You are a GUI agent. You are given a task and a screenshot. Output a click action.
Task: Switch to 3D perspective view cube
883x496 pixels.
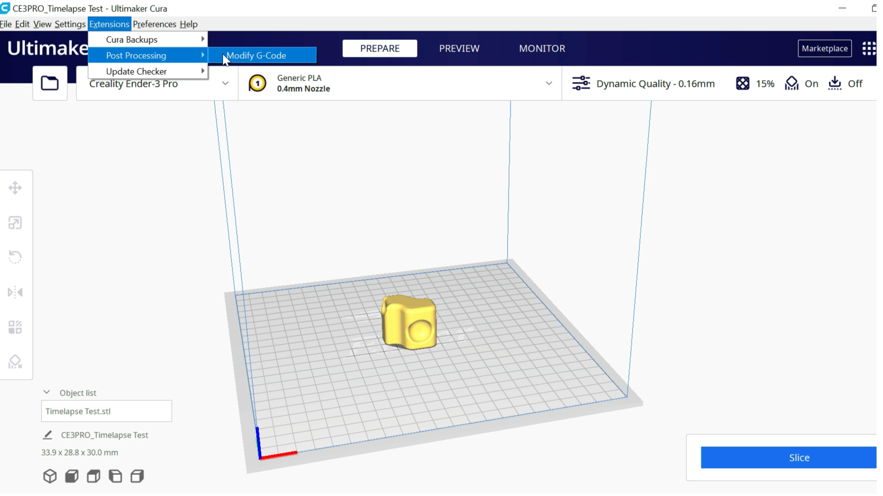[x=50, y=476]
